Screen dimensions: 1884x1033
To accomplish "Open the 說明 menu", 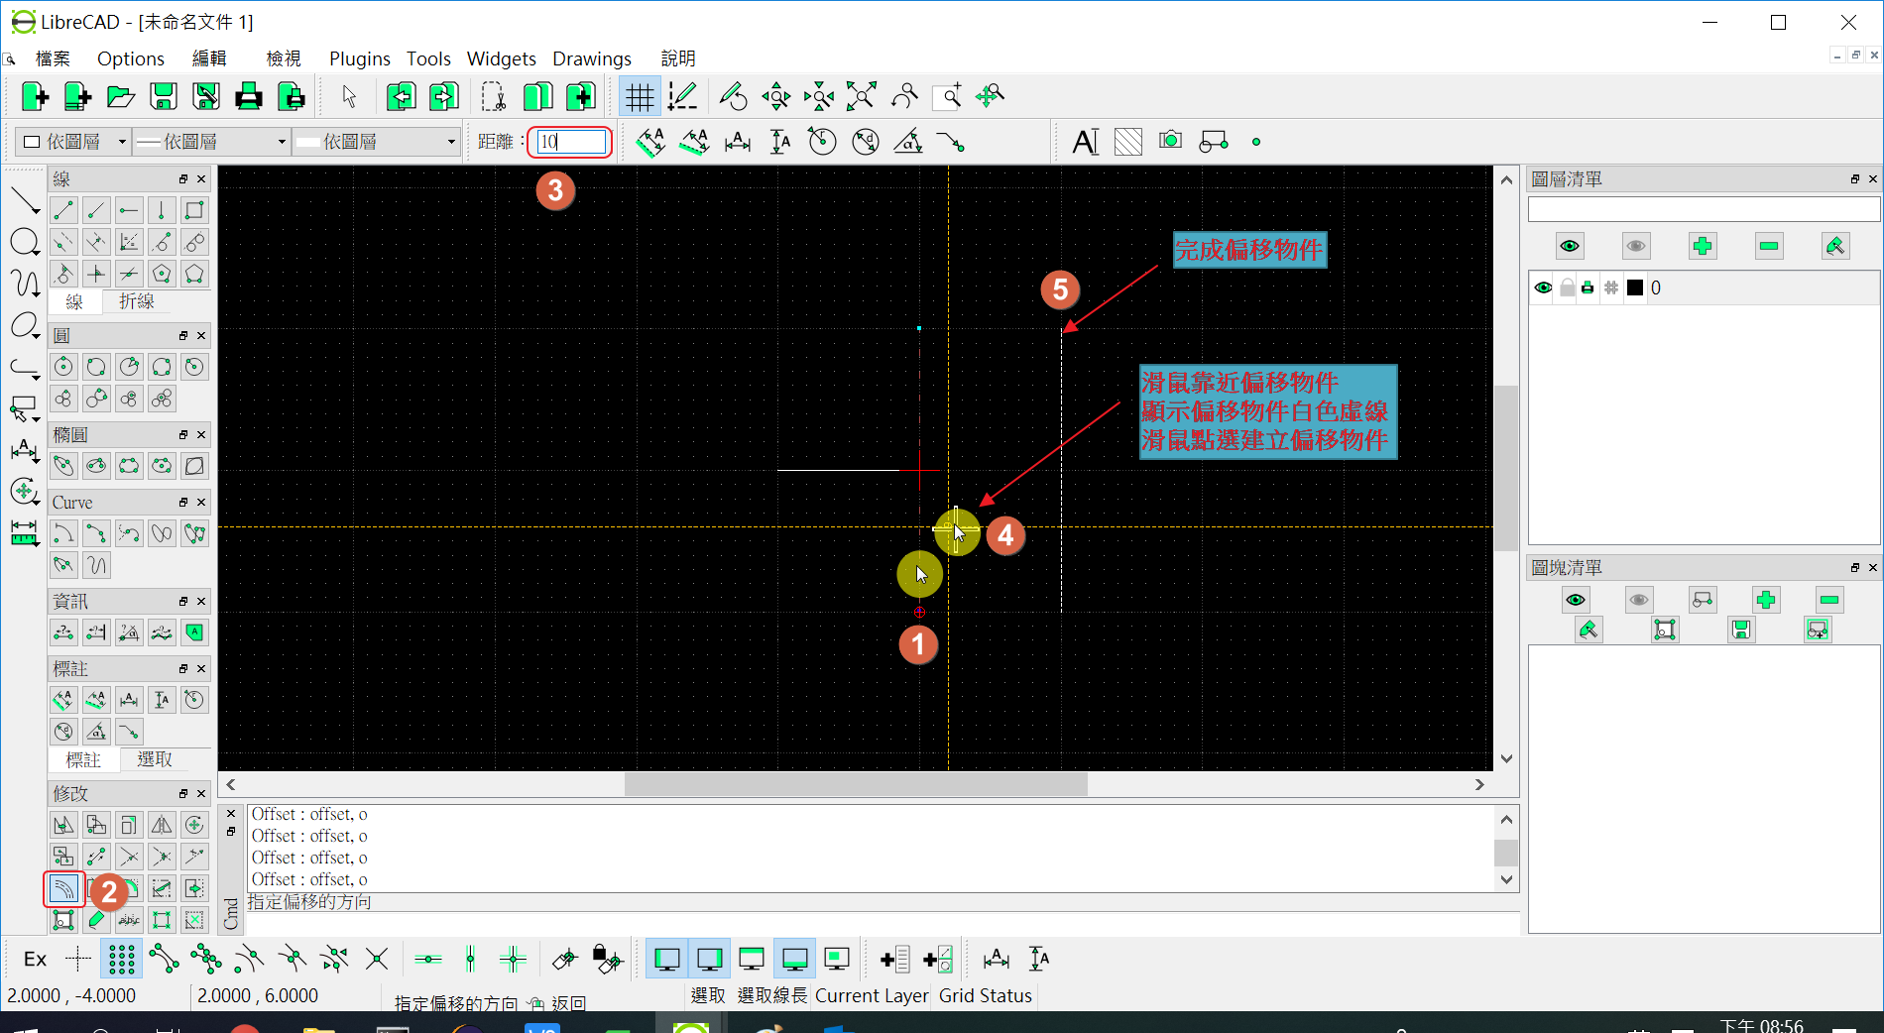I will [678, 58].
